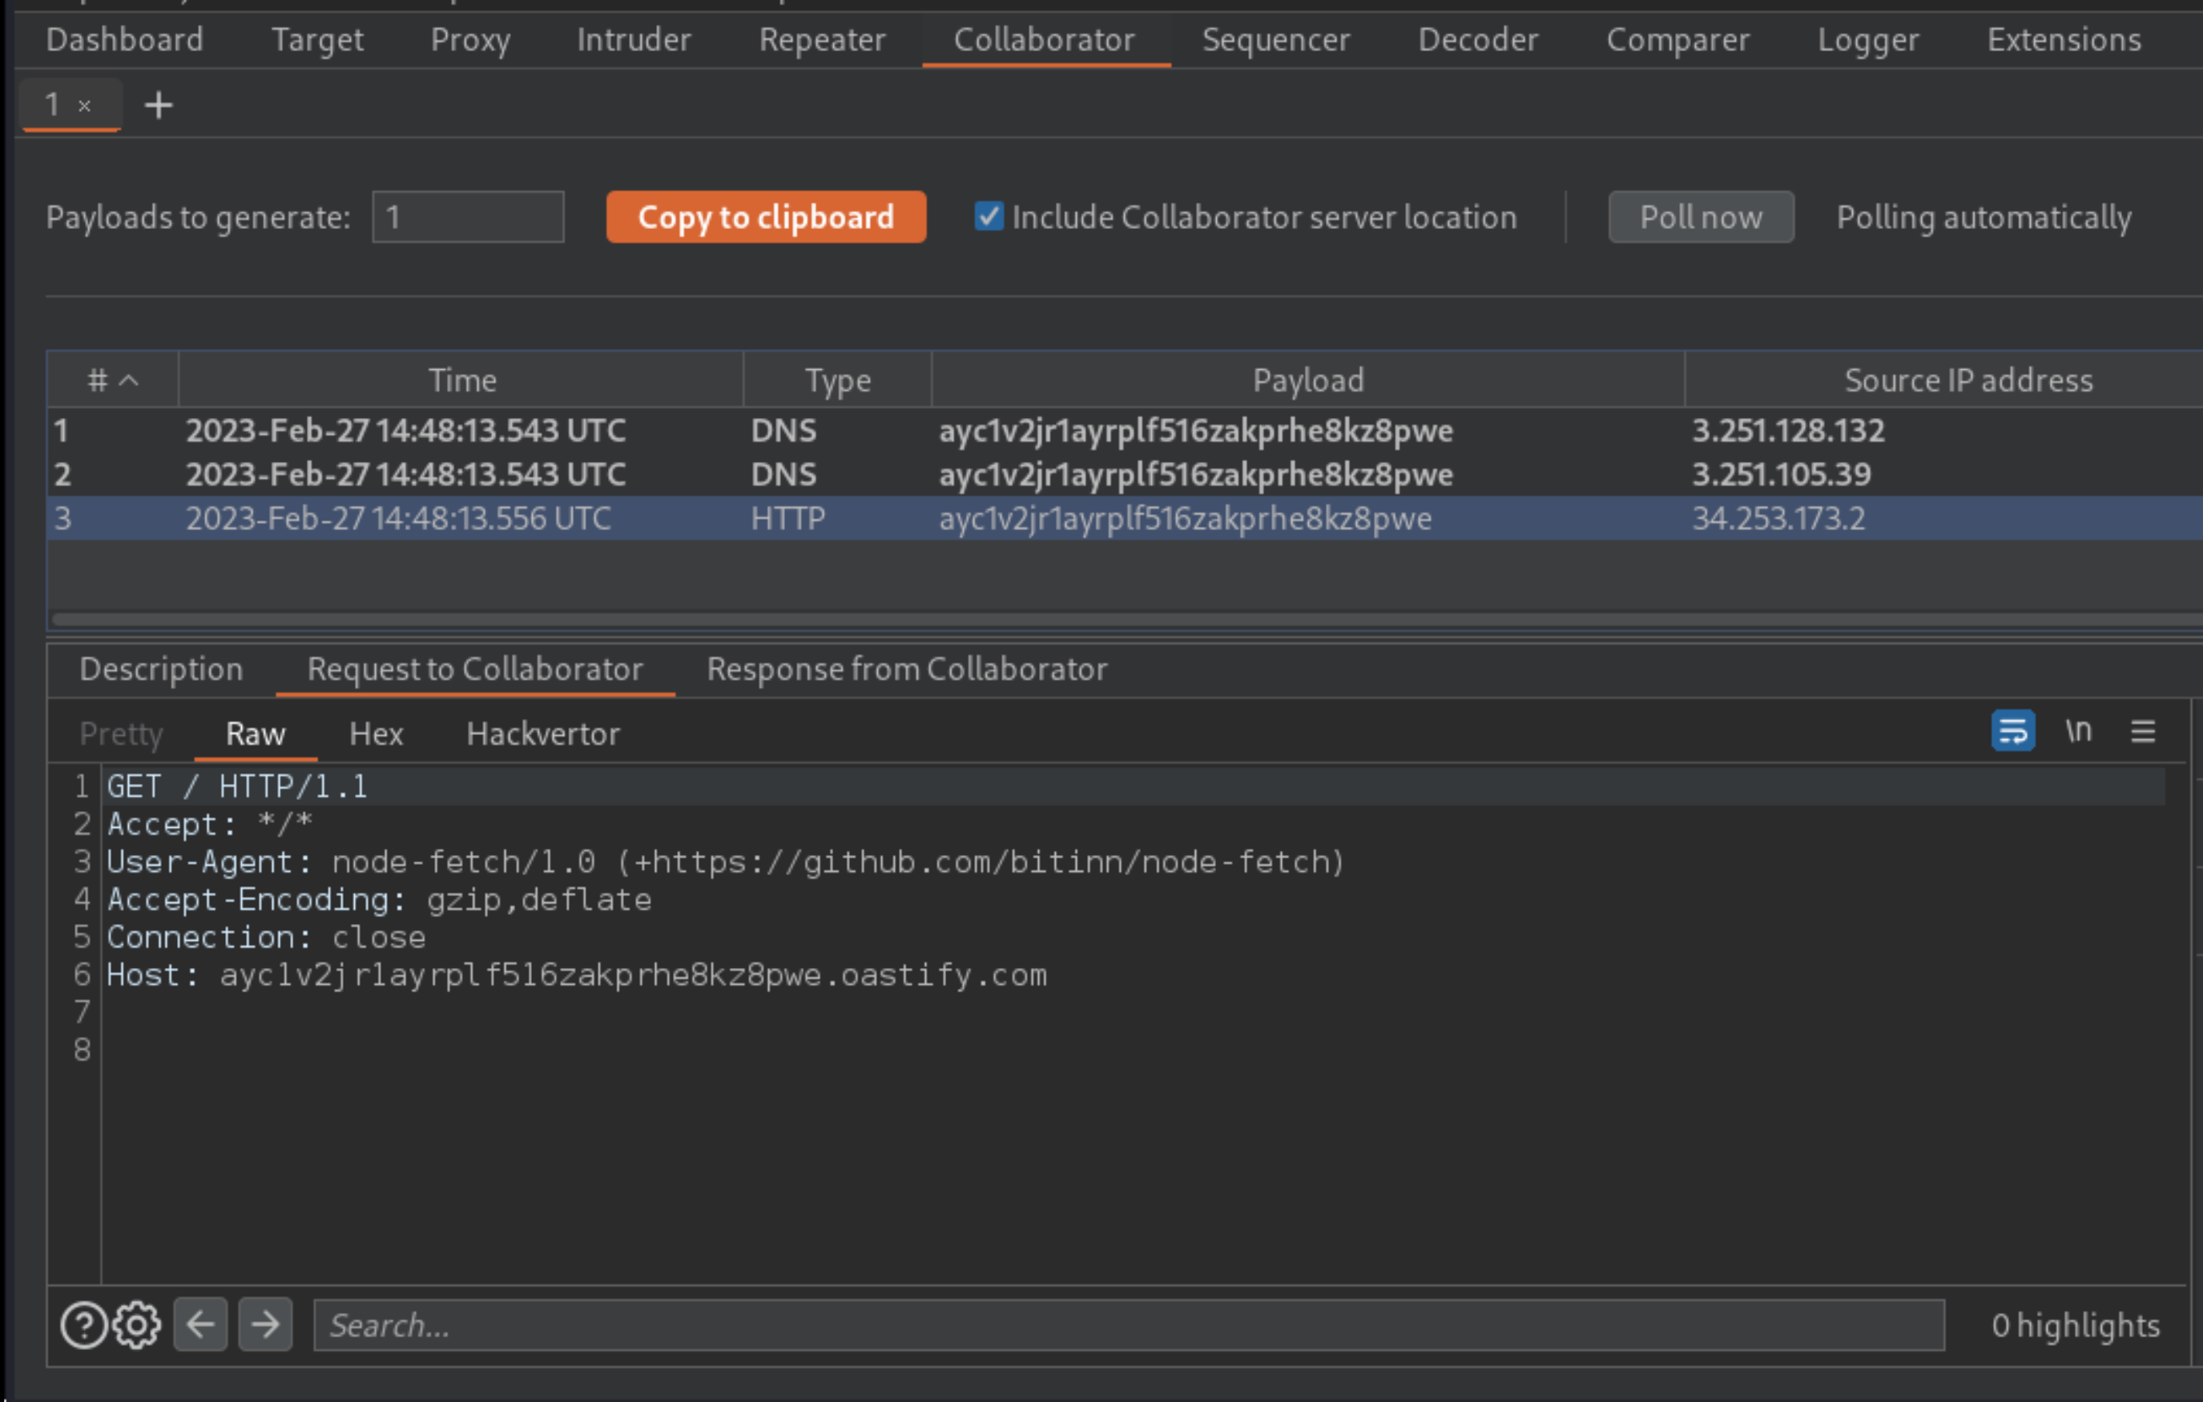
Task: Click the Host oastify.com header line
Action: pyautogui.click(x=576, y=975)
